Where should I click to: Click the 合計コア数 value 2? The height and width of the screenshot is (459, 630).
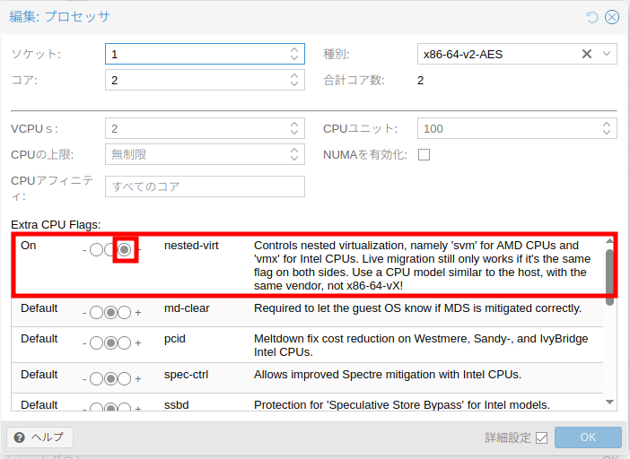click(420, 81)
